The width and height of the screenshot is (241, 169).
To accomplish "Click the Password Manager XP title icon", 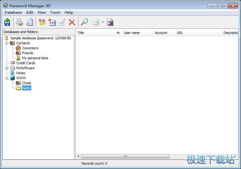I will pos(6,6).
